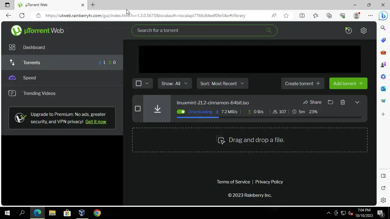This screenshot has width=390, height=219.
Task: Select Torrents in sidebar
Action: click(x=62, y=62)
